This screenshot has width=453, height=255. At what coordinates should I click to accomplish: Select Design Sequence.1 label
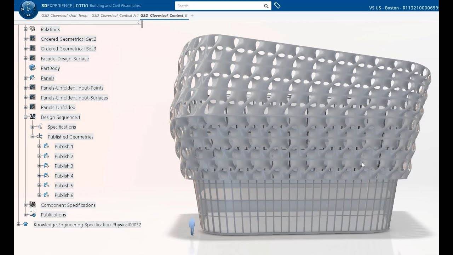pyautogui.click(x=61, y=117)
